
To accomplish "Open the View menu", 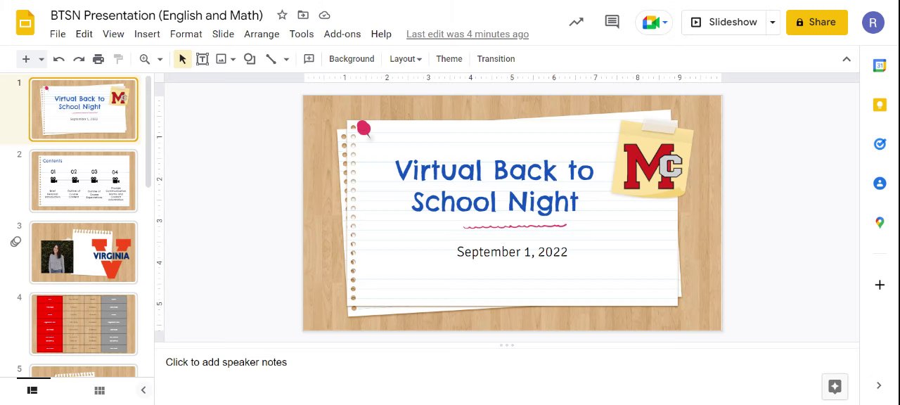I will click(x=113, y=34).
